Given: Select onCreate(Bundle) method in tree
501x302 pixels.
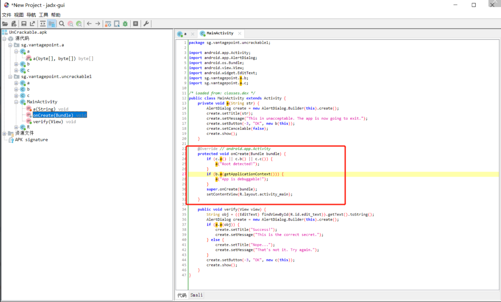Looking at the screenshot, I should coord(60,115).
